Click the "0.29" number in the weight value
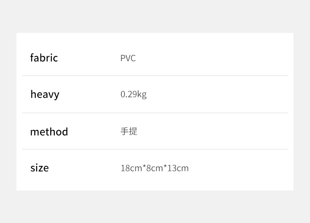This screenshot has height=223, width=310. (x=128, y=94)
